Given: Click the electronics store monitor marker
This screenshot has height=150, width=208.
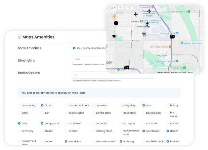Looking at the screenshot, I should (172, 37).
